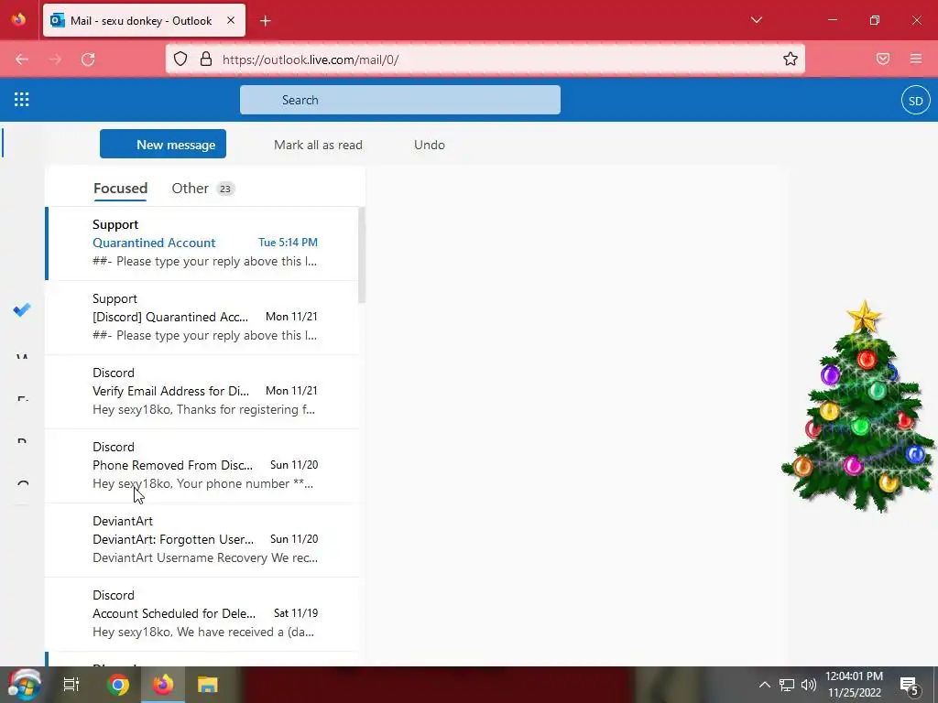Expand the list all tabs chevron
The height and width of the screenshot is (703, 938).
(756, 20)
